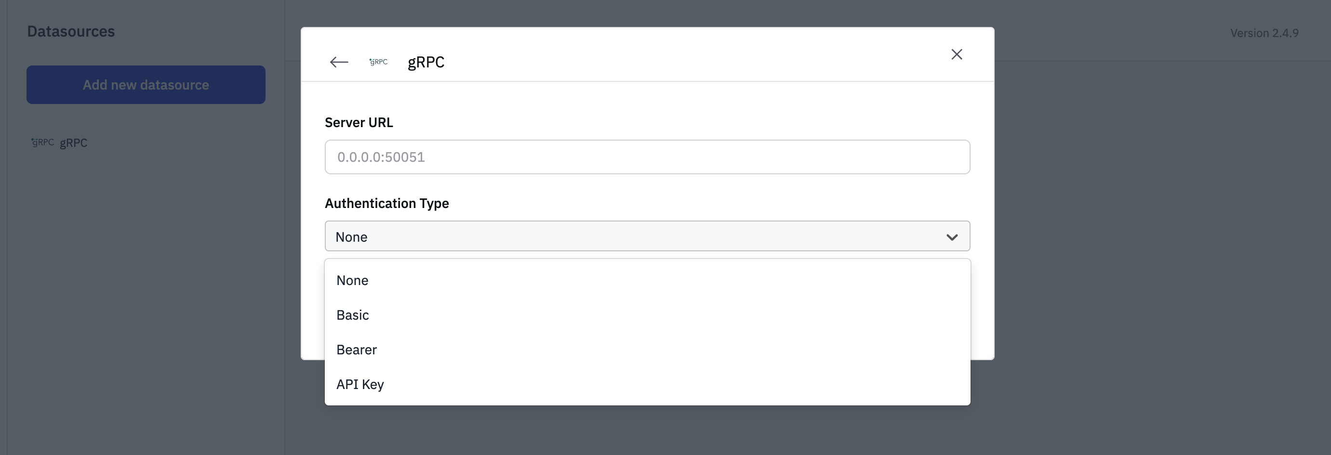Click the dialog header bar beside the gRPC title

(672, 57)
